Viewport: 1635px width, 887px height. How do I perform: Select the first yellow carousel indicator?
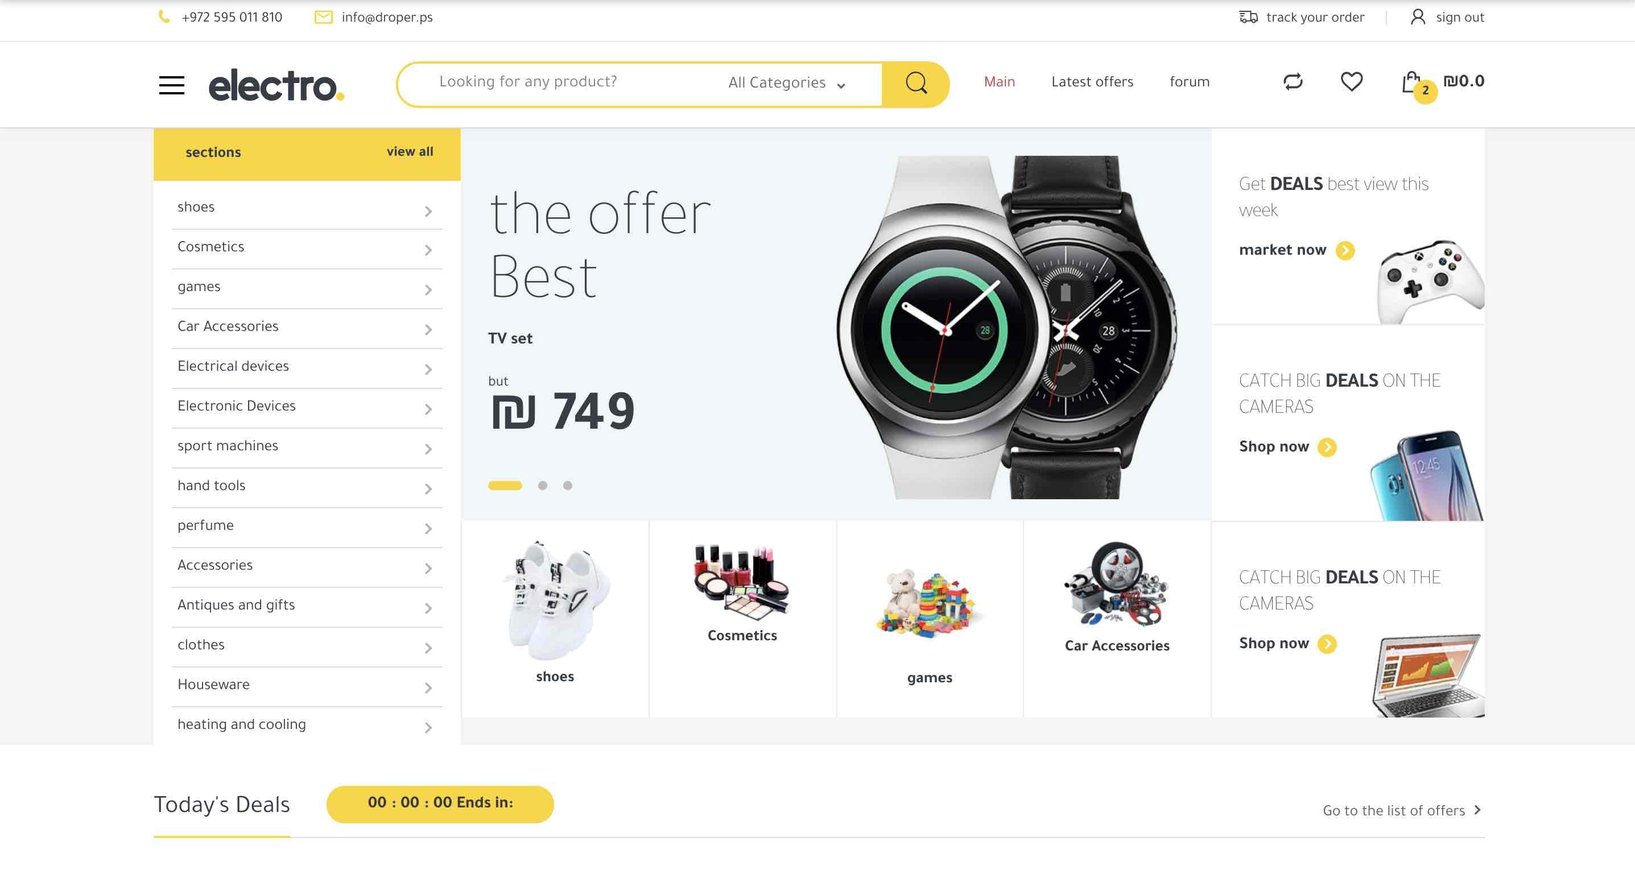pyautogui.click(x=505, y=486)
